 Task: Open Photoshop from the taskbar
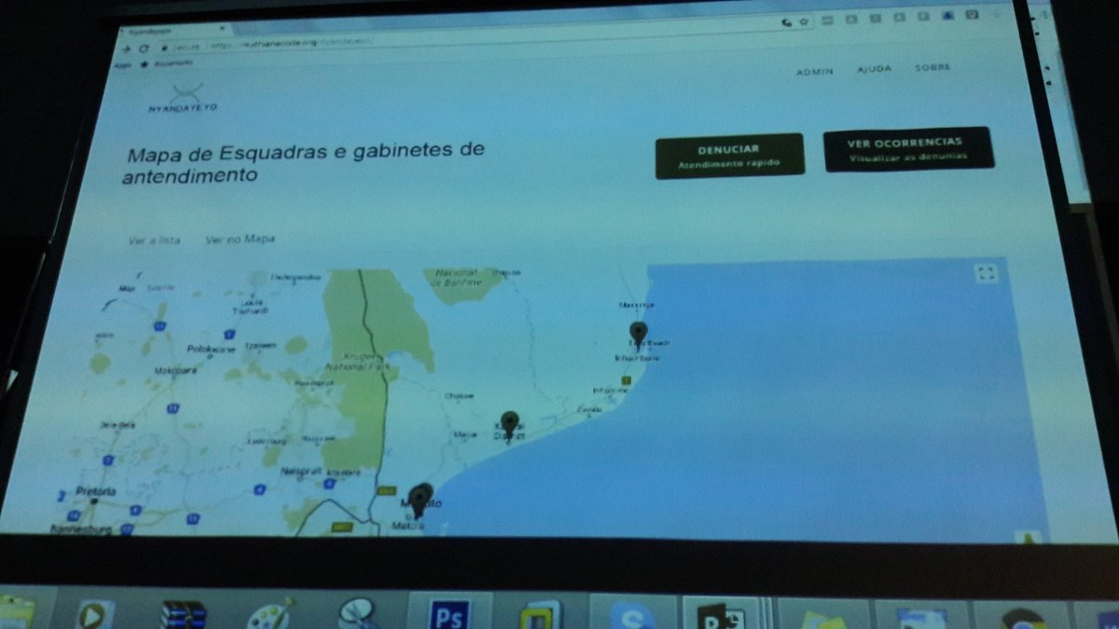pos(449,615)
